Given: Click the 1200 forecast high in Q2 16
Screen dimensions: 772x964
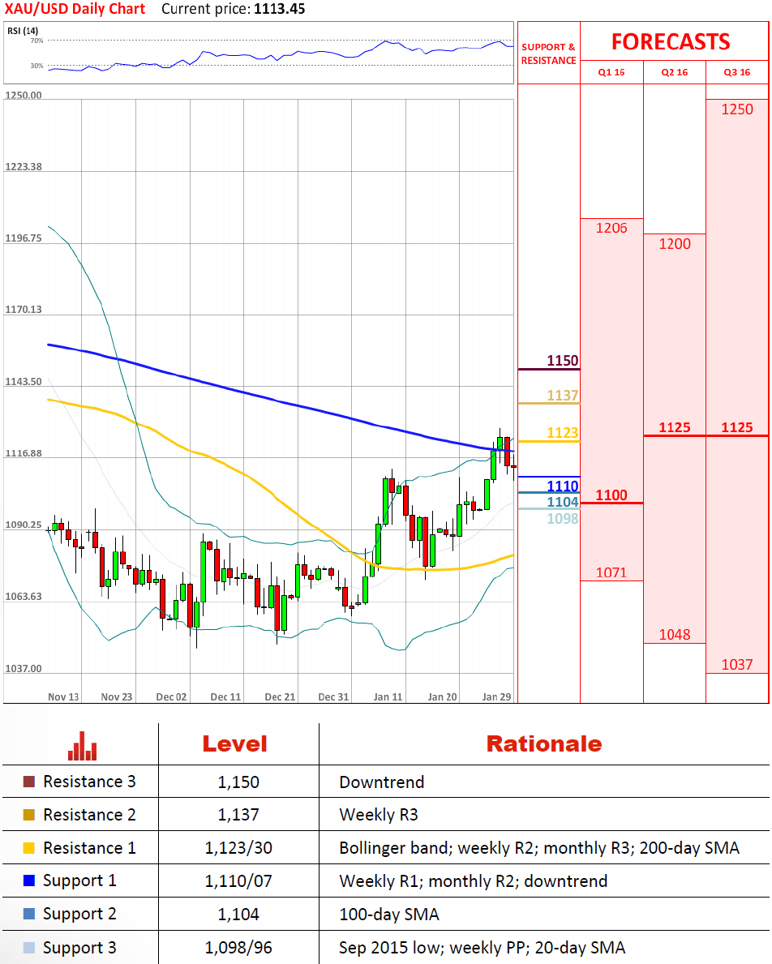Looking at the screenshot, I should (675, 244).
